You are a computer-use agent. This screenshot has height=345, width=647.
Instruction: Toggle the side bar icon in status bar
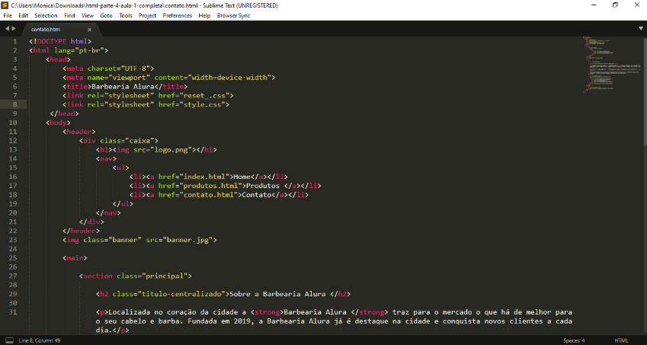(x=9, y=340)
